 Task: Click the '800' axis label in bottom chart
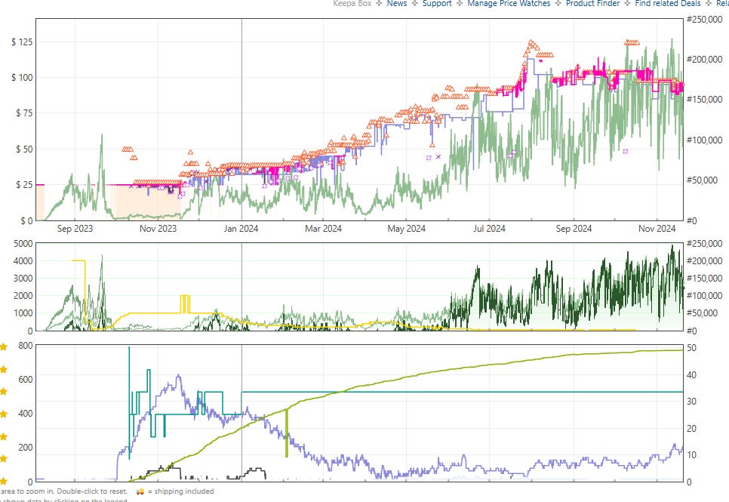(26, 345)
